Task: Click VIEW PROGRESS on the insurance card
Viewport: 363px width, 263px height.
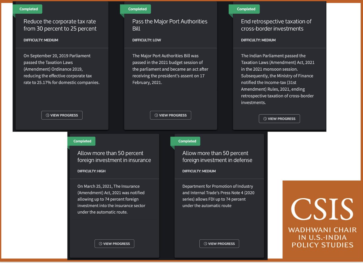Action: pyautogui.click(x=114, y=244)
